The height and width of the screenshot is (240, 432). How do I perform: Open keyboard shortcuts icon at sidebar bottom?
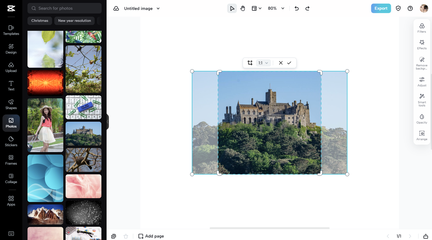coord(11,234)
